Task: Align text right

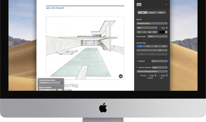Action: pyautogui.click(x=156, y=46)
